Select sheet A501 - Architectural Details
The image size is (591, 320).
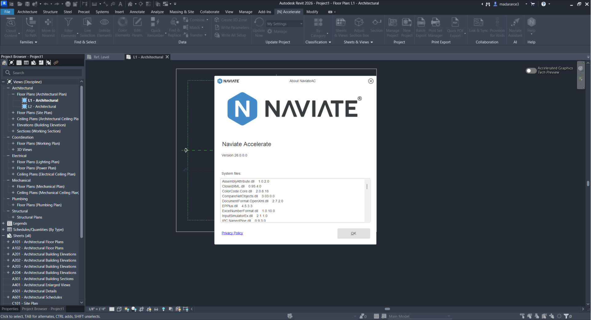pyautogui.click(x=34, y=291)
